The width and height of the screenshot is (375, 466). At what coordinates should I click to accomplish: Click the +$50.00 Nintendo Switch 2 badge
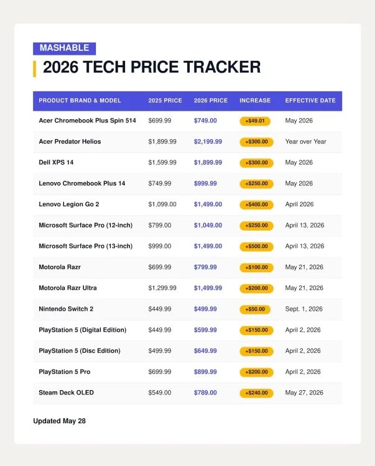(255, 309)
